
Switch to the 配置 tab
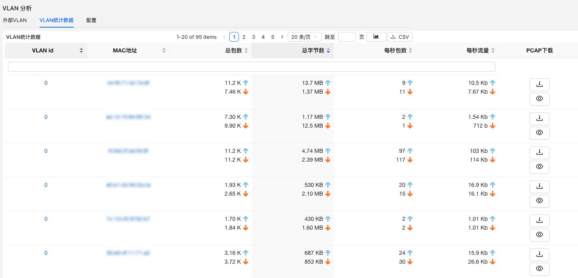point(91,20)
